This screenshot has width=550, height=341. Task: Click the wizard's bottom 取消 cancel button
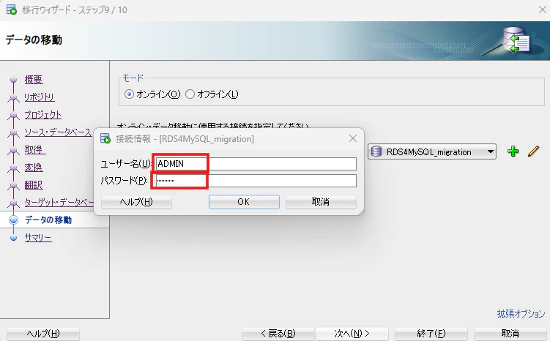510,333
